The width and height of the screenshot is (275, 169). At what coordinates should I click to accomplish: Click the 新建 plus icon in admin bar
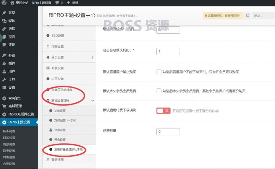tap(69, 3)
